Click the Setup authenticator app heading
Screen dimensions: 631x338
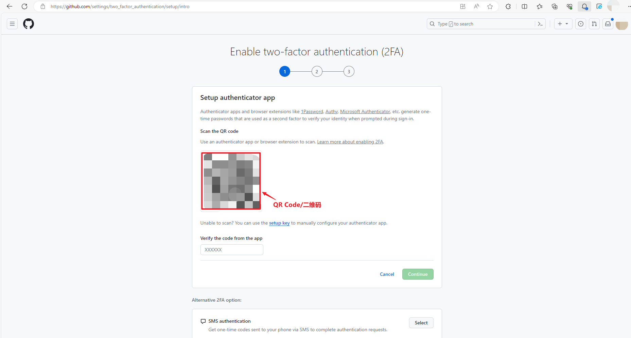tap(238, 97)
